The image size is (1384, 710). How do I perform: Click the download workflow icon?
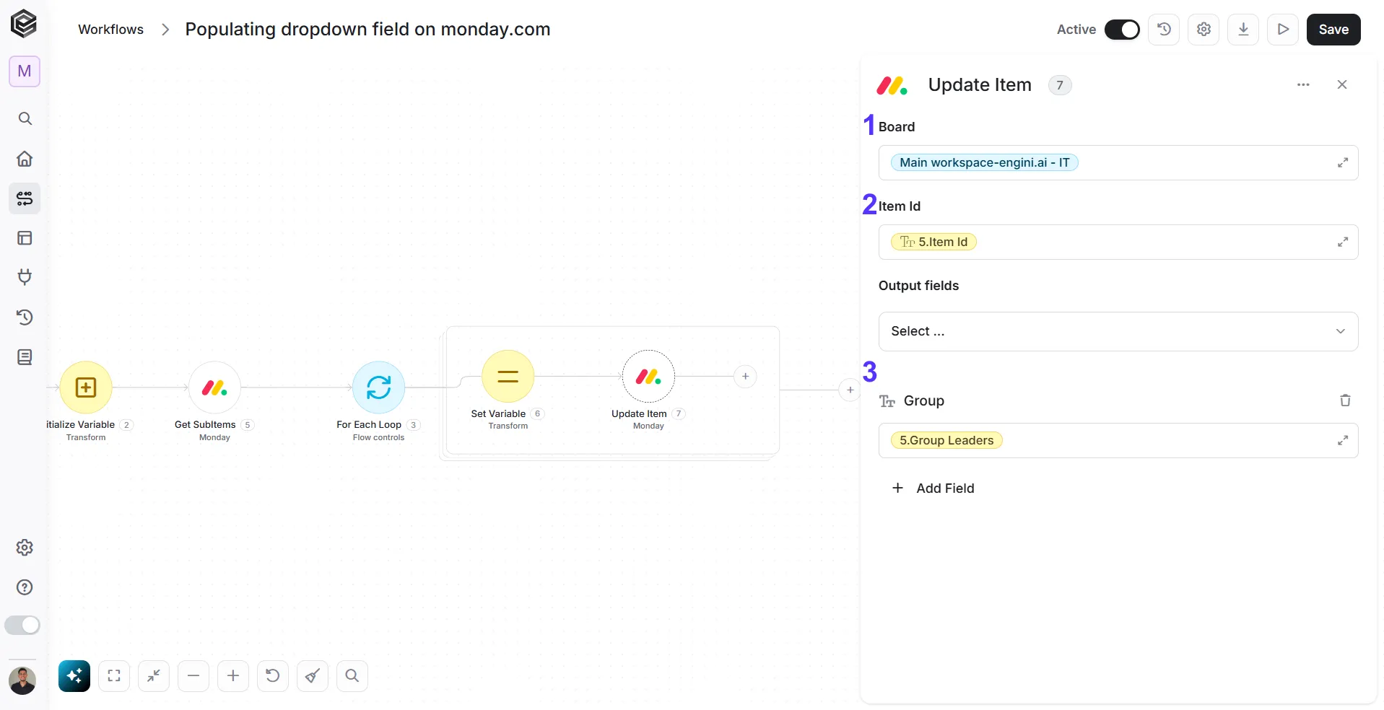click(1243, 30)
